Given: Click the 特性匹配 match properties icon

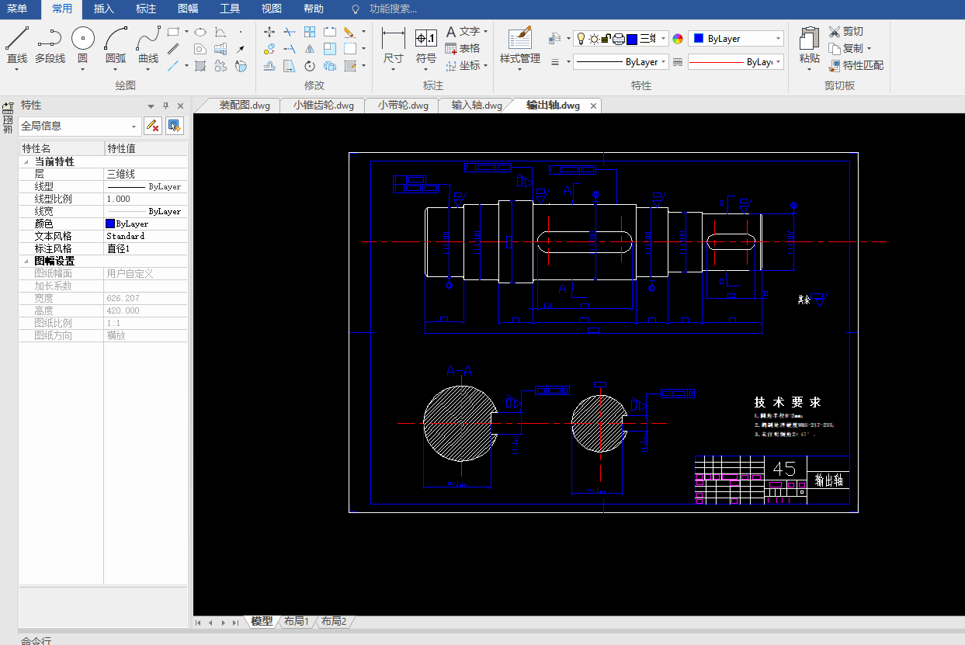Looking at the screenshot, I should (856, 65).
